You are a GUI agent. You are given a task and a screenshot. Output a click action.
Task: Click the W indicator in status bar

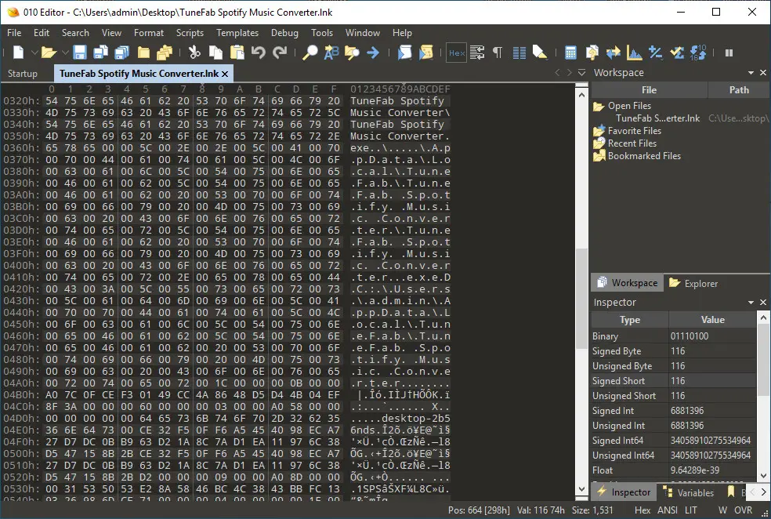tap(722, 510)
